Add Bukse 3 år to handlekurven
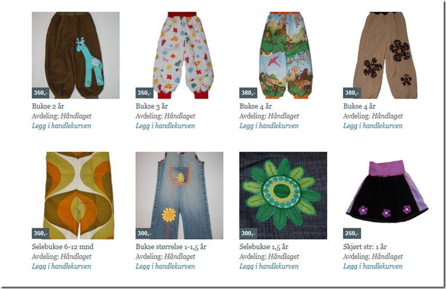 pyautogui.click(x=165, y=126)
